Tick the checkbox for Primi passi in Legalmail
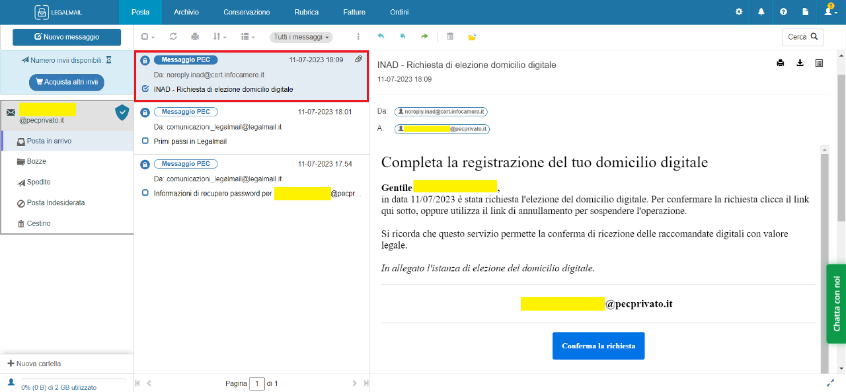Viewport: 846px width, 392px height. pyautogui.click(x=145, y=141)
